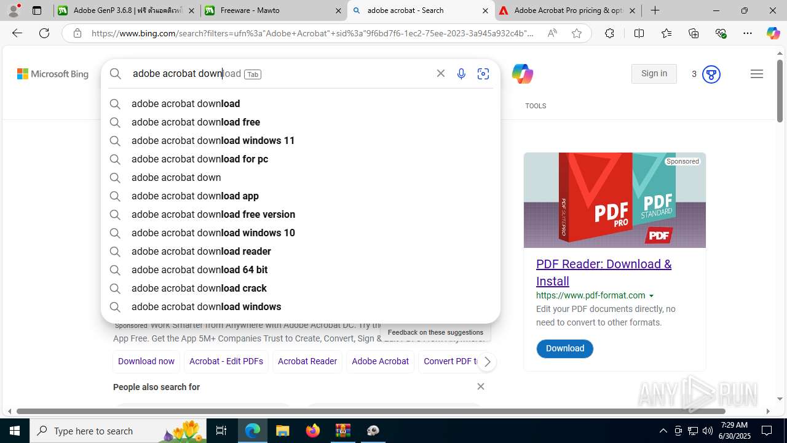Open new tab plus button
This screenshot has width=787, height=443.
[x=655, y=10]
